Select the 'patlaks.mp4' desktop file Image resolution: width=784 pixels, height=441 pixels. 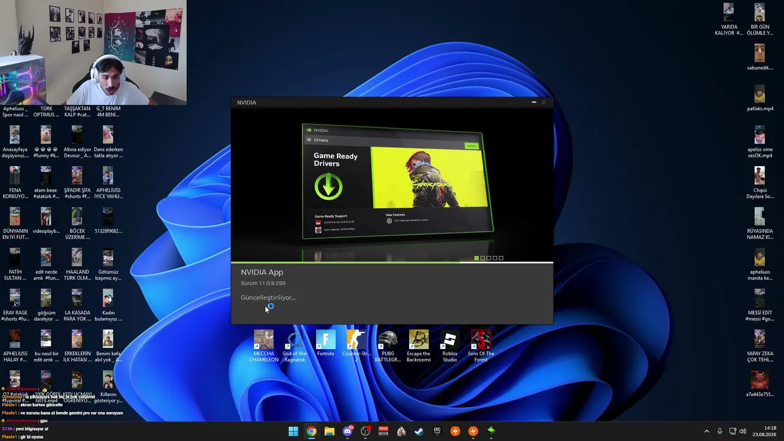[759, 98]
